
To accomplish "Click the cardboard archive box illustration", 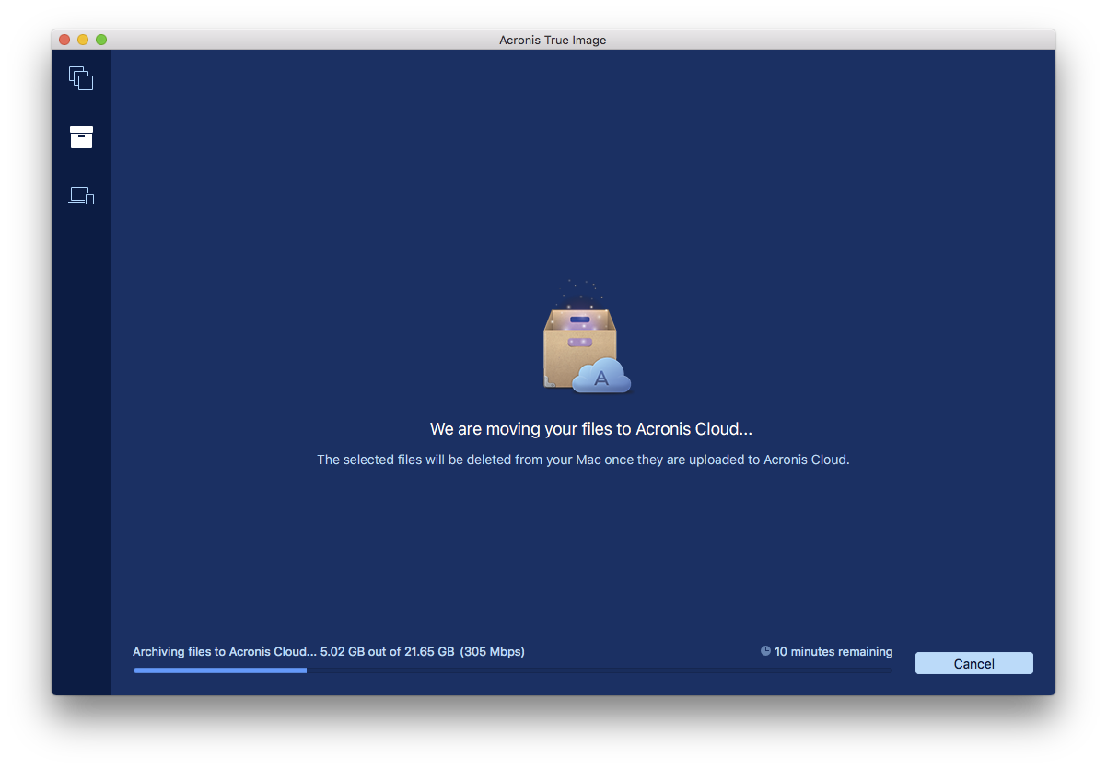I will tap(579, 348).
